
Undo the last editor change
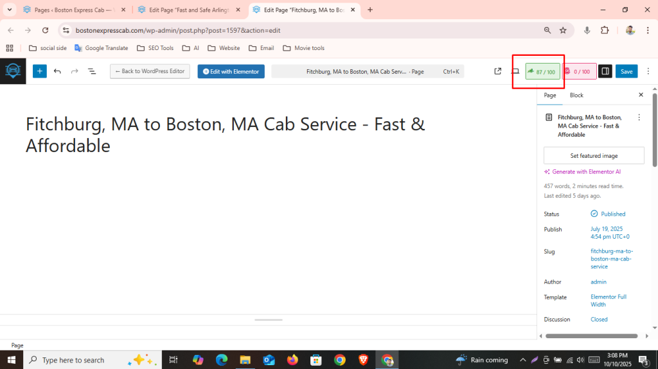pyautogui.click(x=57, y=71)
